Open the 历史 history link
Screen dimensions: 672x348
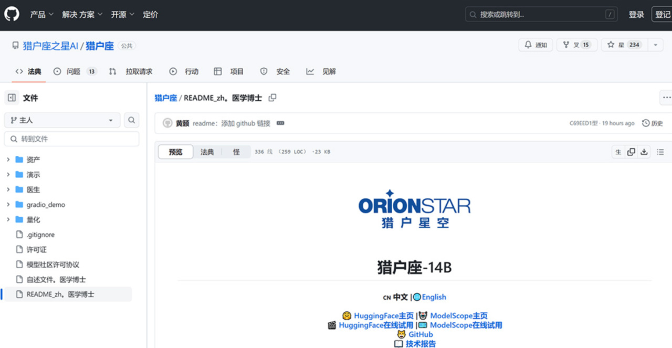click(653, 123)
